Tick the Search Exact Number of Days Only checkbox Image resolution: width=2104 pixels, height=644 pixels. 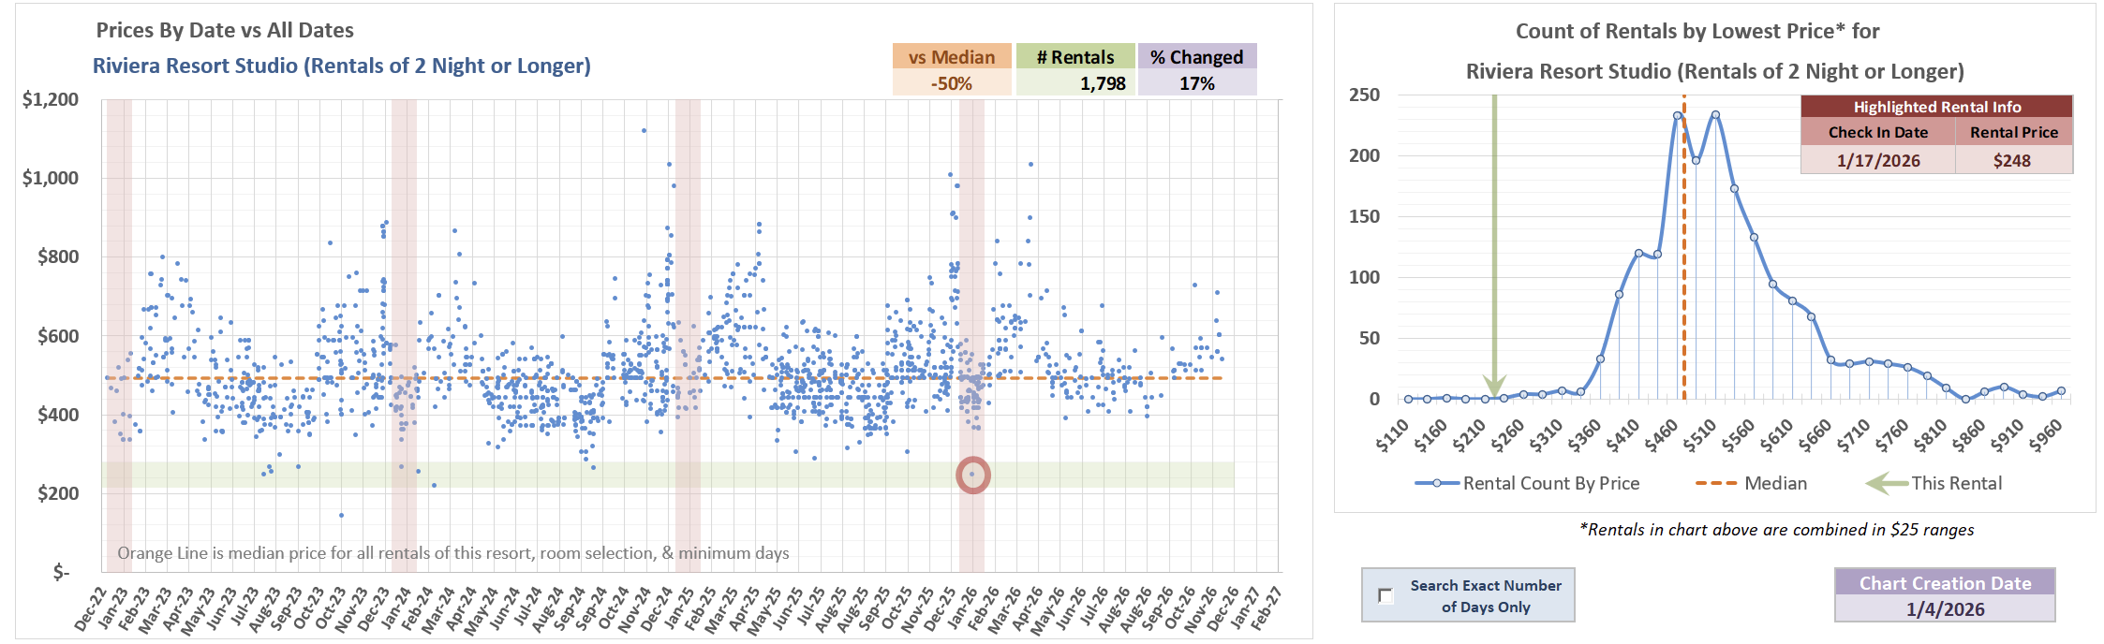pos(1386,596)
